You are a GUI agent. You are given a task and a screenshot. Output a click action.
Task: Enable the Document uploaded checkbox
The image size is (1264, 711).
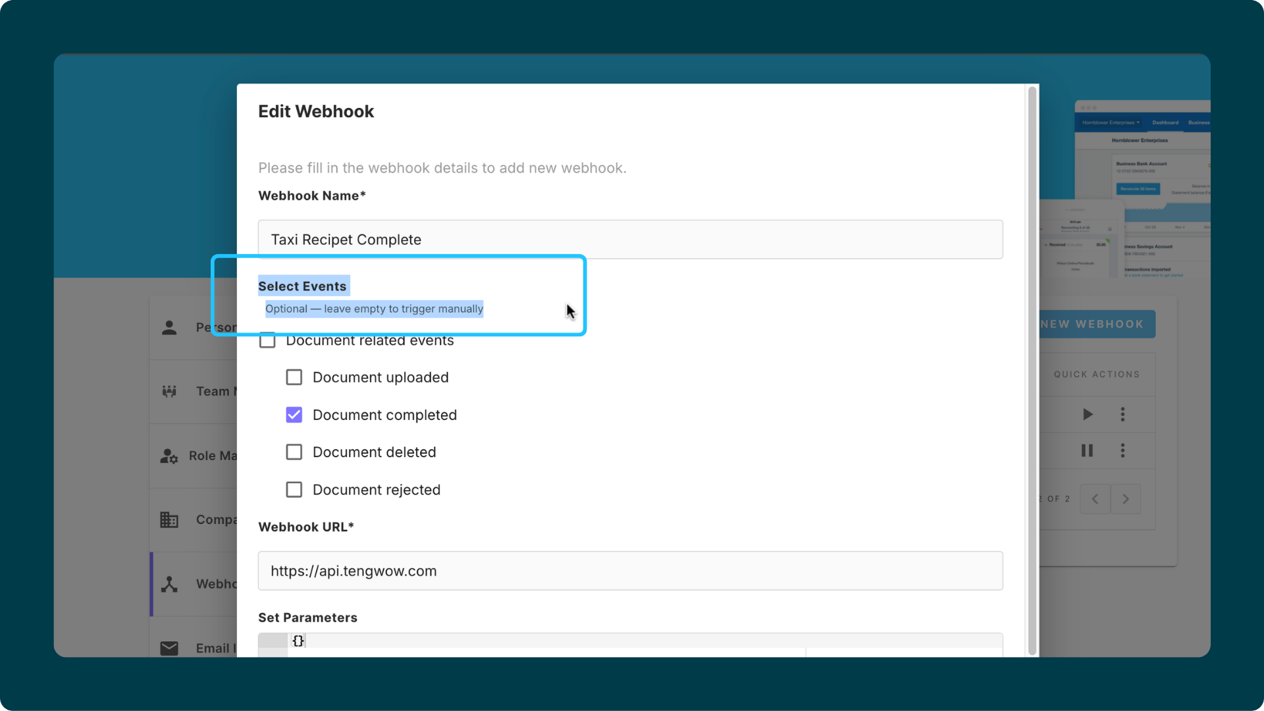(x=294, y=377)
